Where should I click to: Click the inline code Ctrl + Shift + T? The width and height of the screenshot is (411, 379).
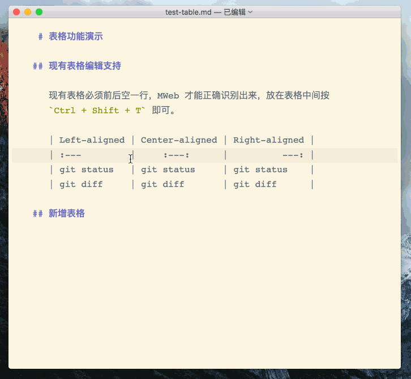click(97, 110)
